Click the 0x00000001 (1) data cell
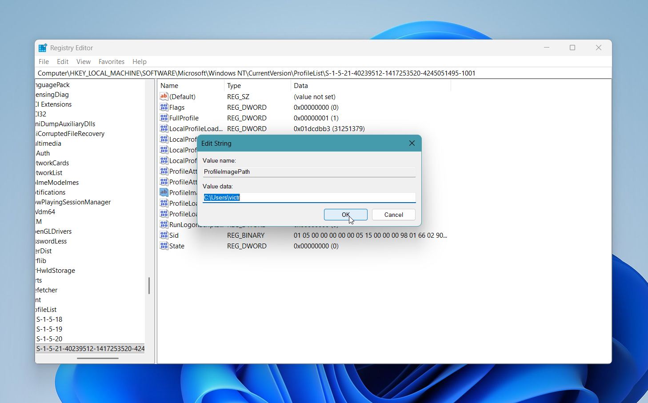 coord(316,118)
